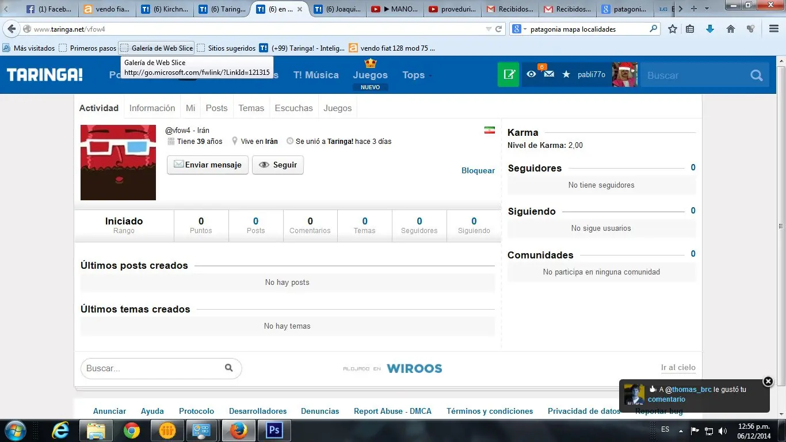Close the active browser tab
786x442 pixels.
pyautogui.click(x=299, y=9)
